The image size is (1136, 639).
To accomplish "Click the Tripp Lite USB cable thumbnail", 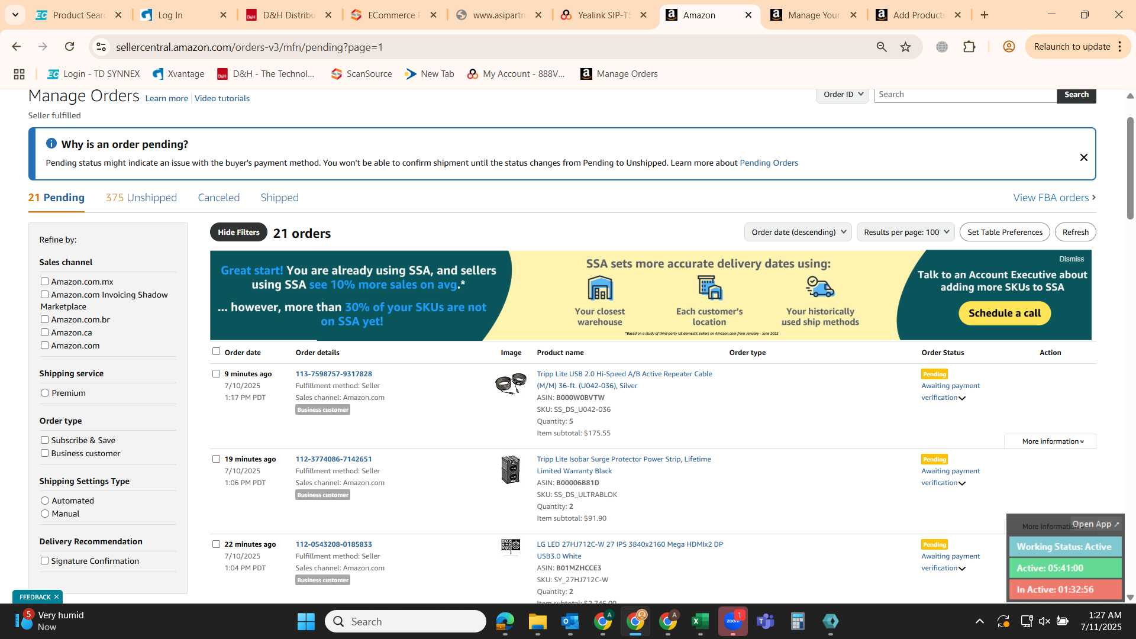I will click(511, 383).
